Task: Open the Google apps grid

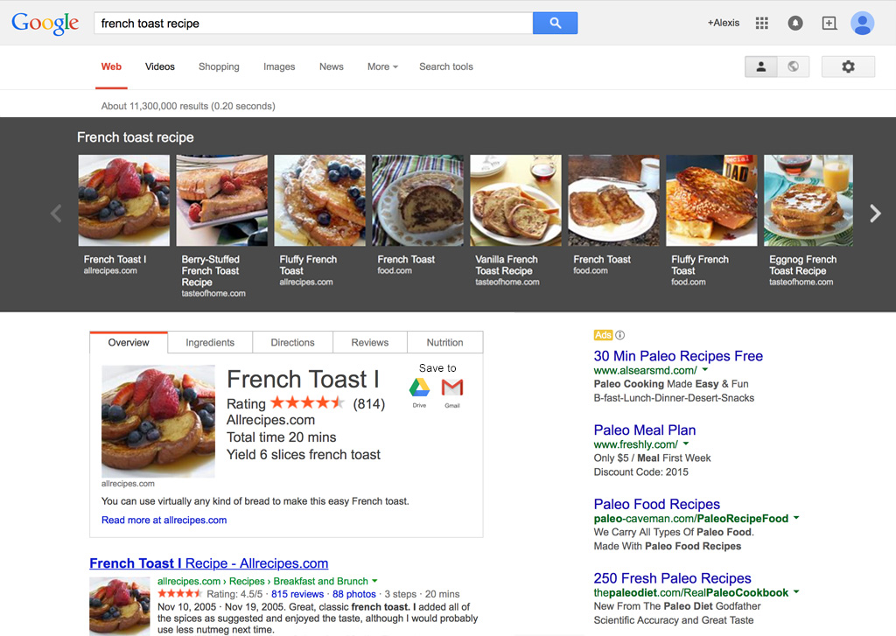Action: (762, 24)
